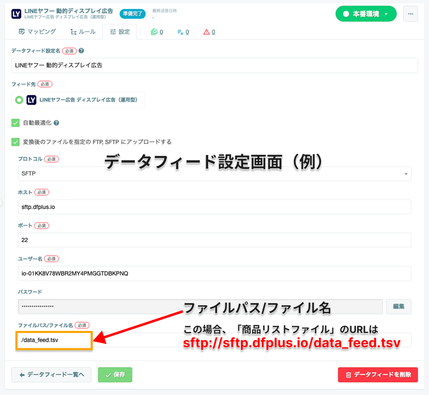
Task: Open the ルール tab
Action: pos(83,32)
